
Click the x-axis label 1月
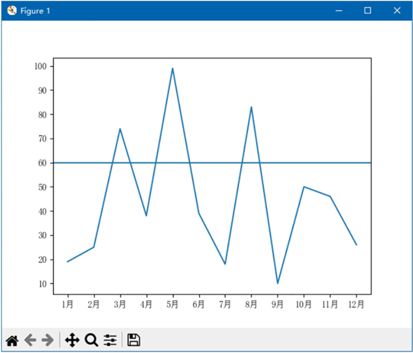pos(67,304)
